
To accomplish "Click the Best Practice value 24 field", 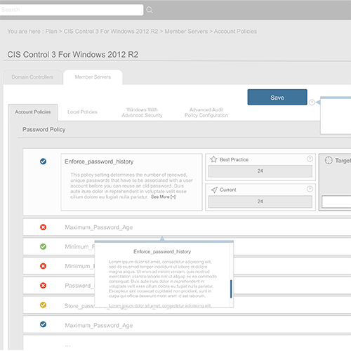I will [x=260, y=171].
